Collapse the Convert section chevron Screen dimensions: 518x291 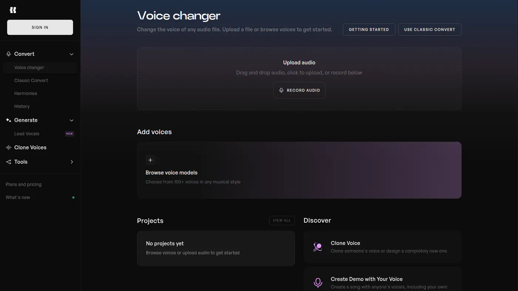point(72,54)
